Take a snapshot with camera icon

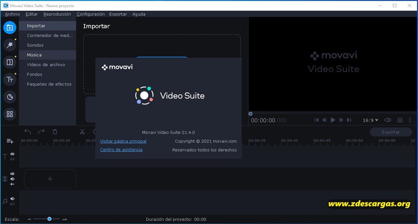(x=400, y=120)
